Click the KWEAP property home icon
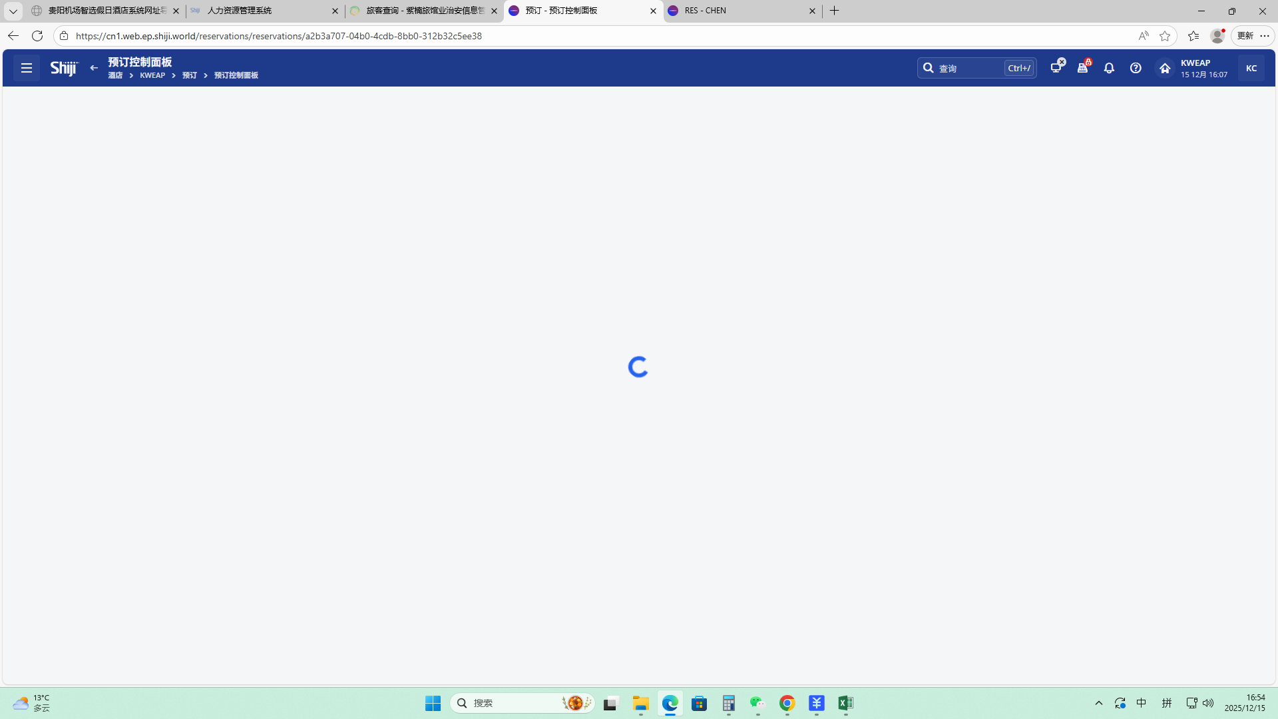 pyautogui.click(x=1165, y=68)
